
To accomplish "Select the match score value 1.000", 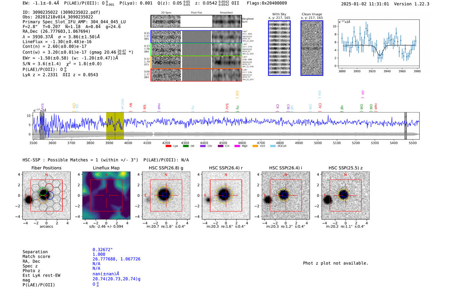I will point(99,254).
